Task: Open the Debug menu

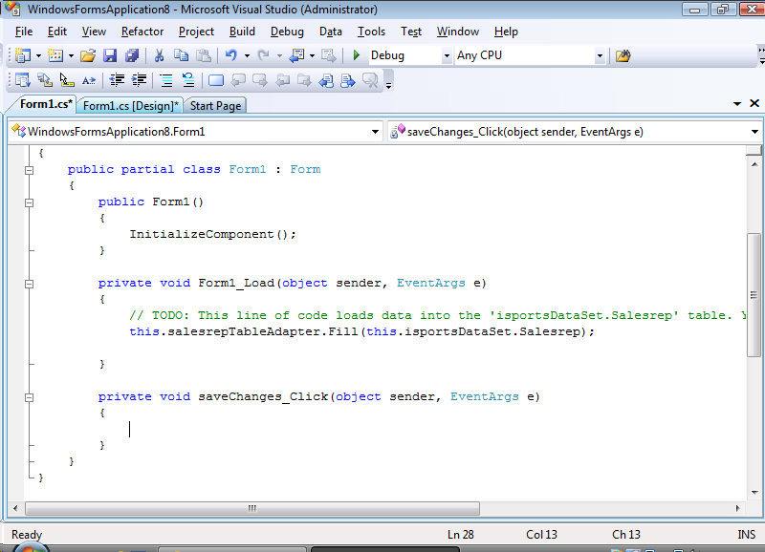Action: tap(287, 32)
